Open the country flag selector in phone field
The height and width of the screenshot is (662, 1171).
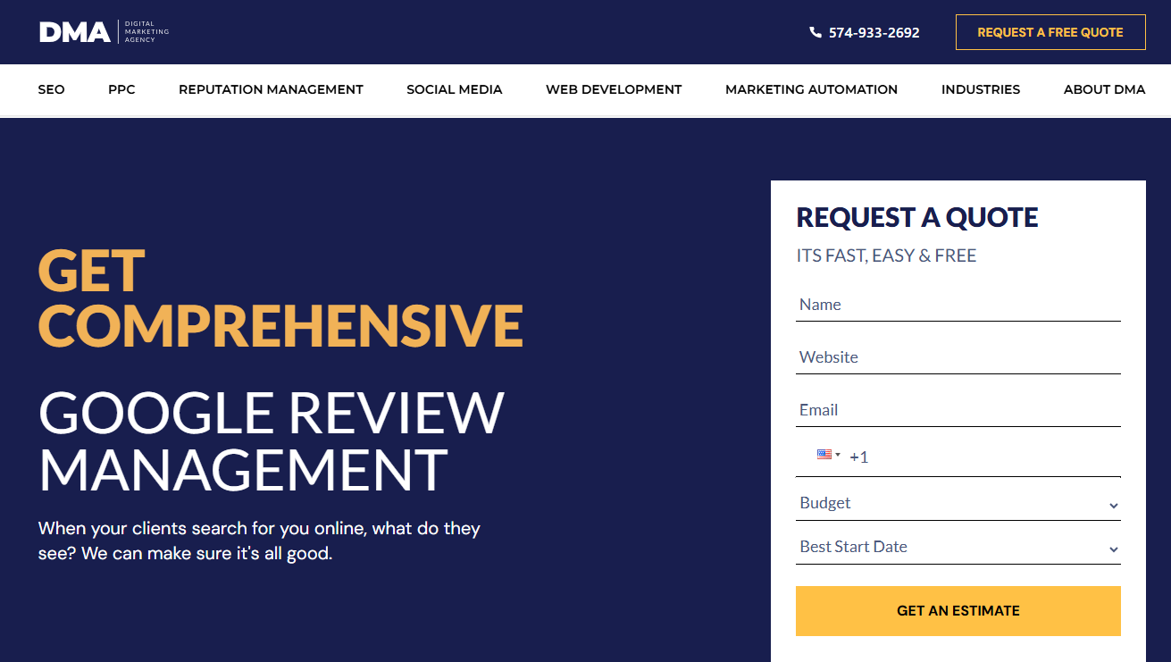coord(823,455)
